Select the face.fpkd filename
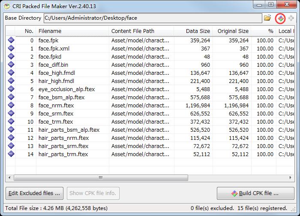Image resolution: width=300 pixels, height=216 pixels. click(x=50, y=57)
